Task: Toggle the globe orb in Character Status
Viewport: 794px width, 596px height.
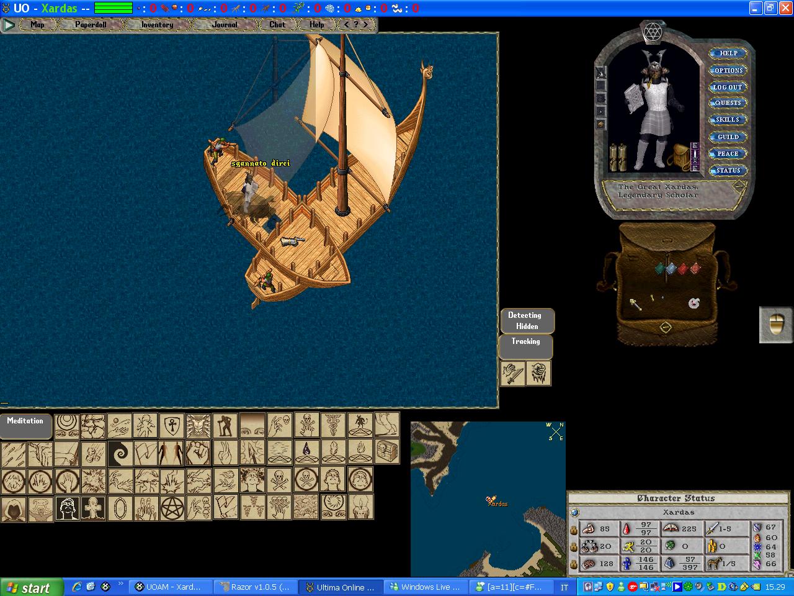Action: 574,512
